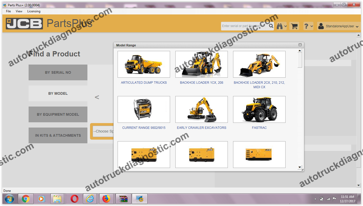The width and height of the screenshot is (363, 206).
Task: Click the JCB logo
Action: (24, 23)
